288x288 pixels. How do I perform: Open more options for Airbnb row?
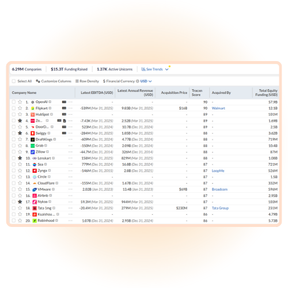(x=70, y=195)
